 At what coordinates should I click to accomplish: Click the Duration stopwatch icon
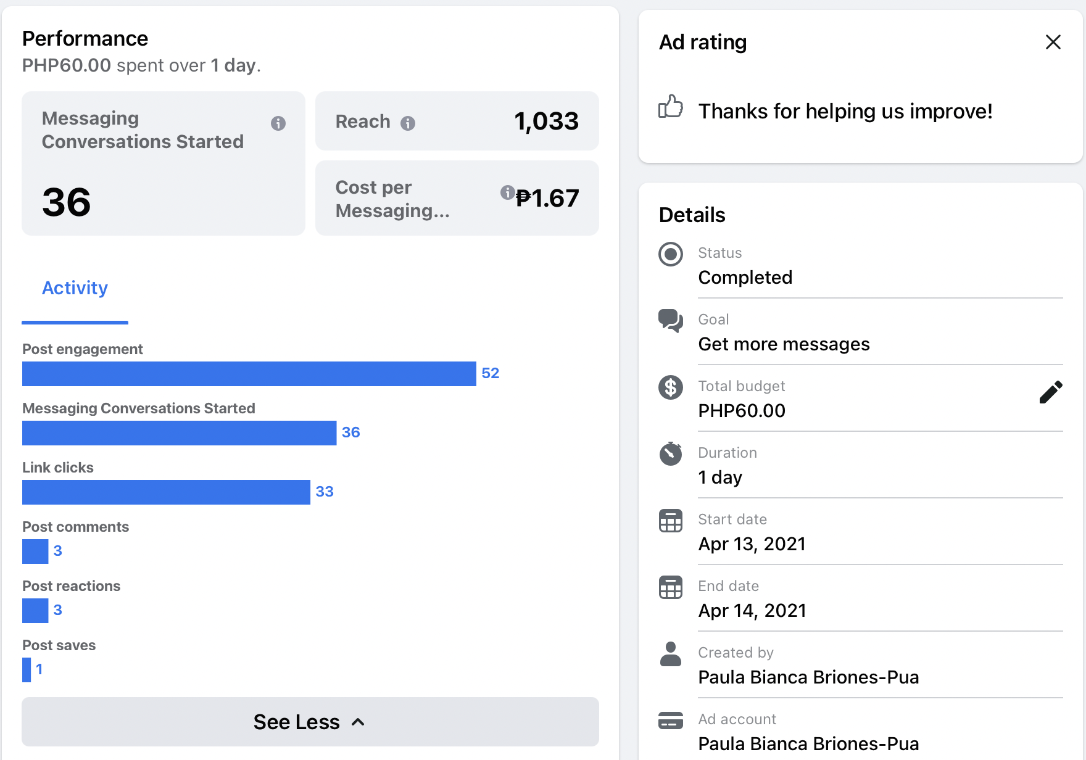(x=671, y=453)
